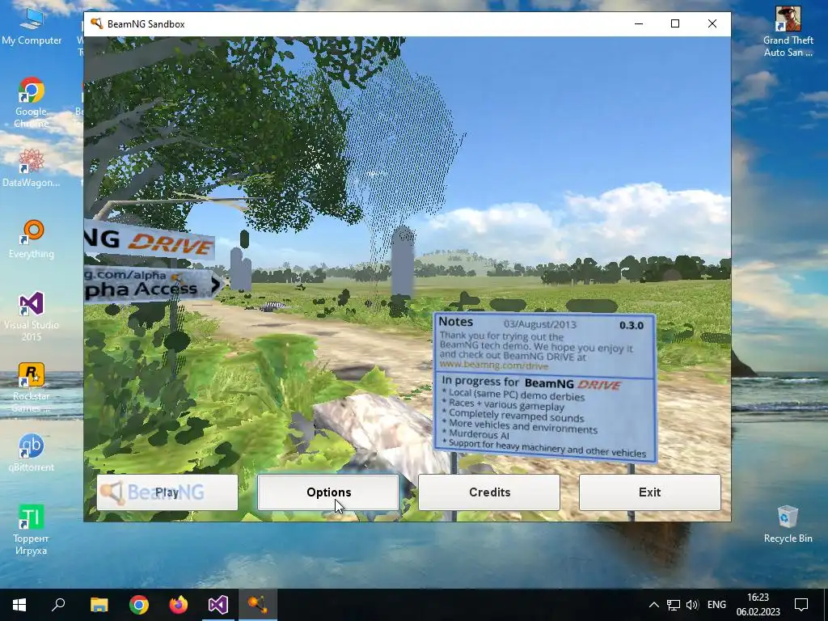This screenshot has width=828, height=621.
Task: Open the qBittorrent desktop icon
Action: (x=32, y=453)
